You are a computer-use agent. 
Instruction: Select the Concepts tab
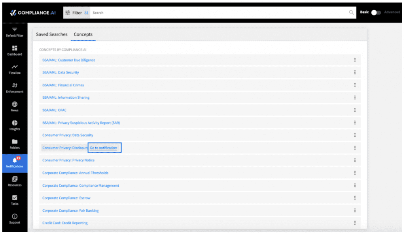tap(83, 34)
